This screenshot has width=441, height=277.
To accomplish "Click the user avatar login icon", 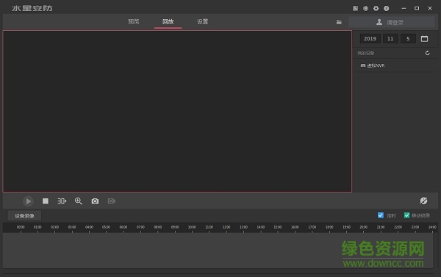I will click(379, 22).
